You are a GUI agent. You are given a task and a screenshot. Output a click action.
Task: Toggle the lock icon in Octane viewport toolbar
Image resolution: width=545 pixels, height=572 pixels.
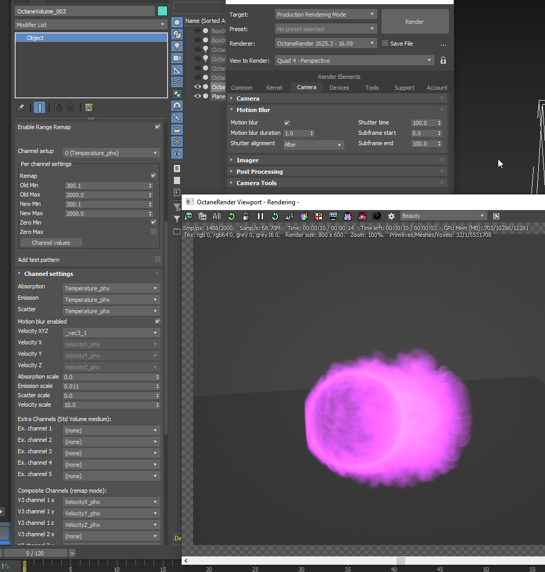[x=246, y=216]
